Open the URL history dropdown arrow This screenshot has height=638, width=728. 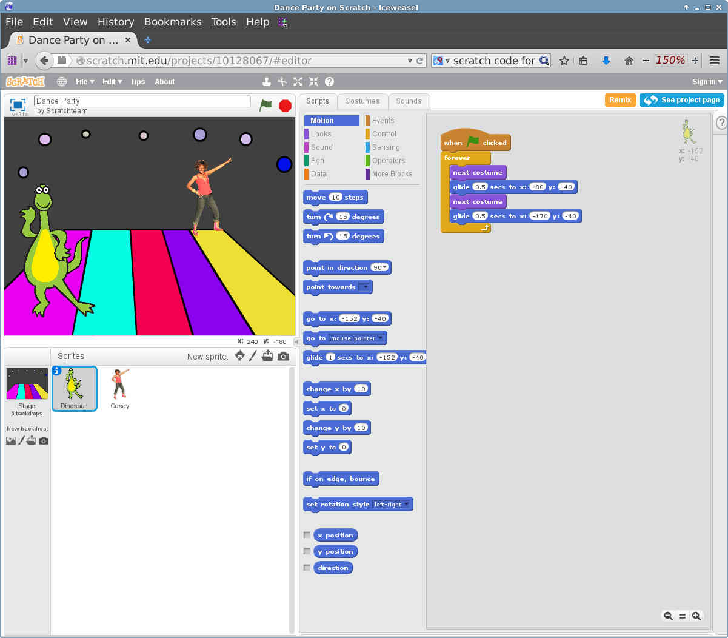coord(410,61)
